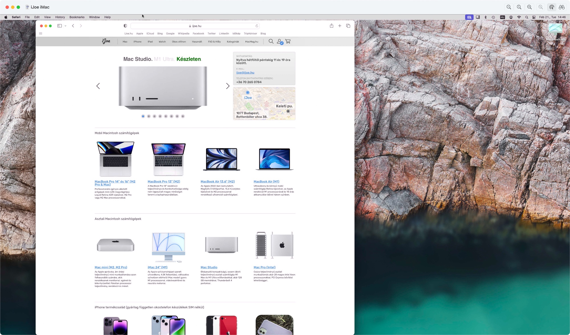
Task: Click the binoculars observe mode icon
Action: click(562, 7)
